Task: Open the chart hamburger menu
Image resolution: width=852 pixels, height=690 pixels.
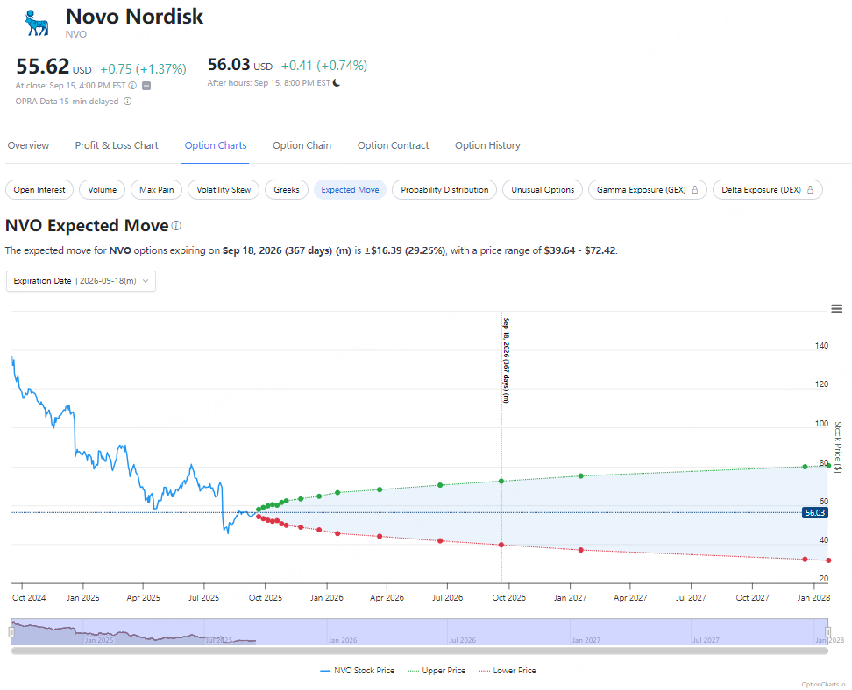Action: pos(836,309)
